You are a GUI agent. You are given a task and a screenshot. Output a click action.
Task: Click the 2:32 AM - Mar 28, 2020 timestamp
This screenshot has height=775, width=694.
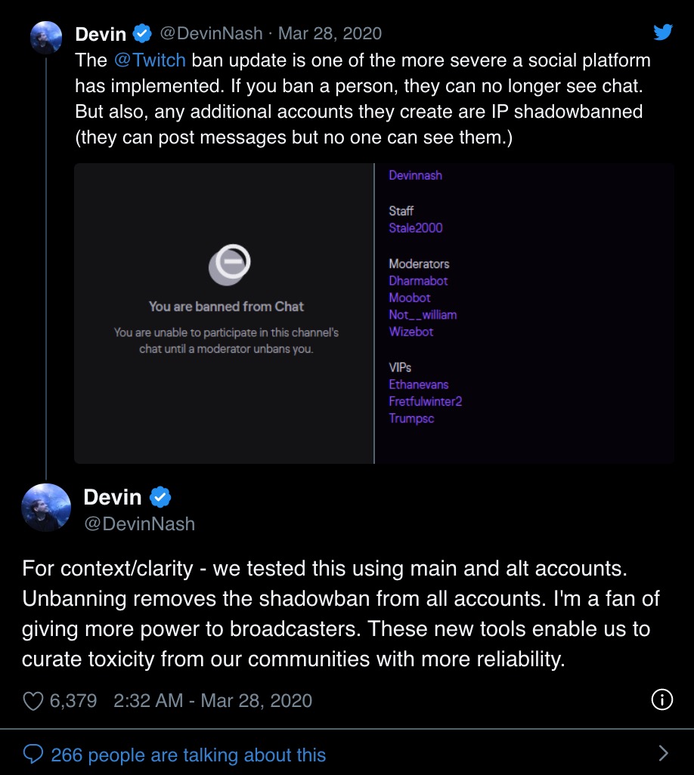coord(212,701)
